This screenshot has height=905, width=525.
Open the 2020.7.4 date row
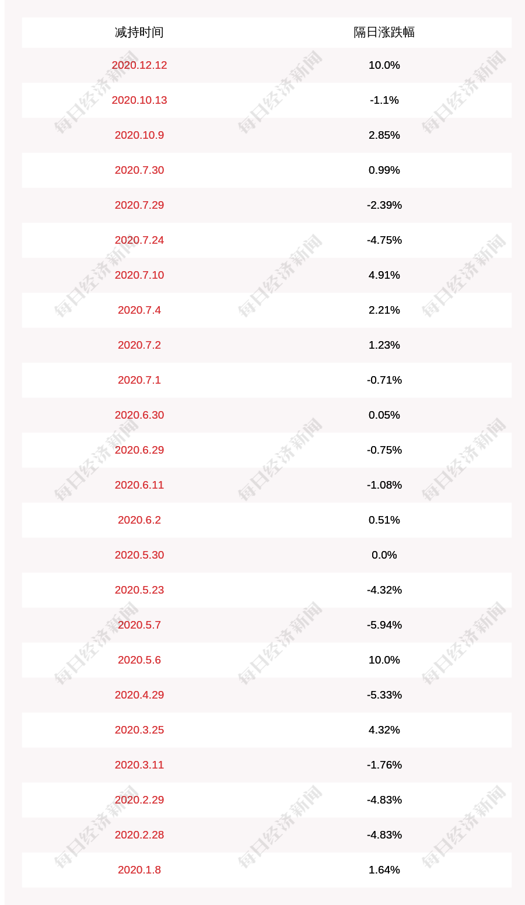[139, 310]
